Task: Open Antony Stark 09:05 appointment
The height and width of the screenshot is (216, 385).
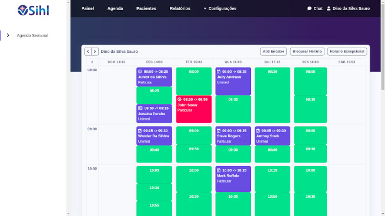Action: click(x=272, y=136)
